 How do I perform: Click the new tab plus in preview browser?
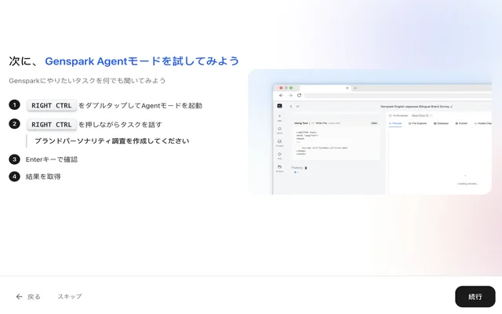355,88
